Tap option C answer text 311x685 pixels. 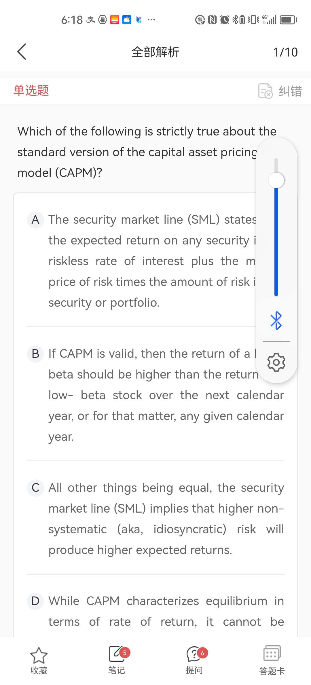(166, 519)
